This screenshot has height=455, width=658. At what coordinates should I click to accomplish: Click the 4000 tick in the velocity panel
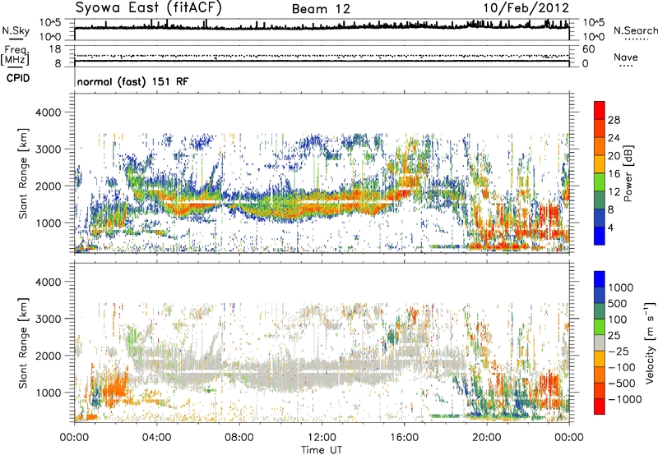[x=48, y=282]
